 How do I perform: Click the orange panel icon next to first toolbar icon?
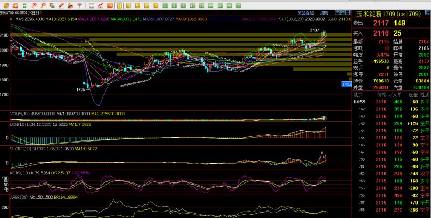click(x=16, y=5)
